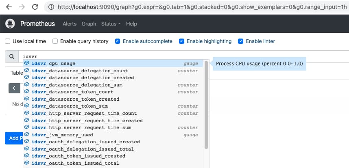Screen dimensions: 349x168
Task: Click the Prometheus flame logo icon
Action: pos(10,24)
